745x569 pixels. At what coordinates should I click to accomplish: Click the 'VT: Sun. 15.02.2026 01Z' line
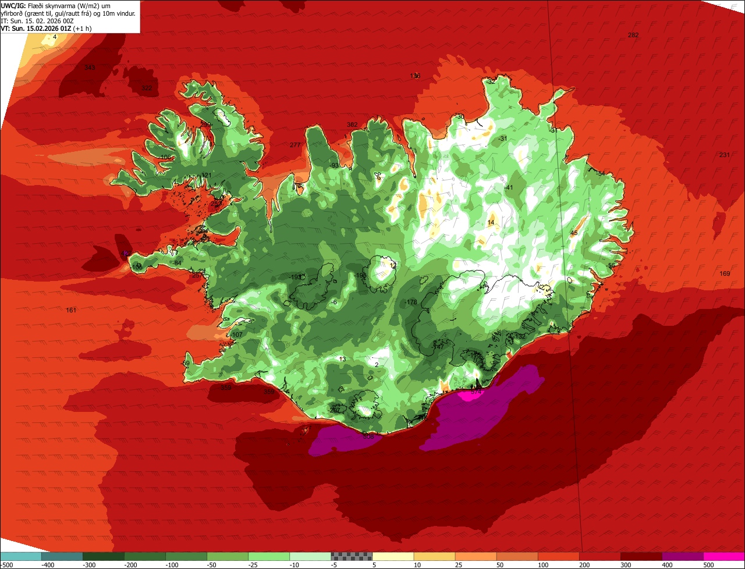click(x=46, y=28)
